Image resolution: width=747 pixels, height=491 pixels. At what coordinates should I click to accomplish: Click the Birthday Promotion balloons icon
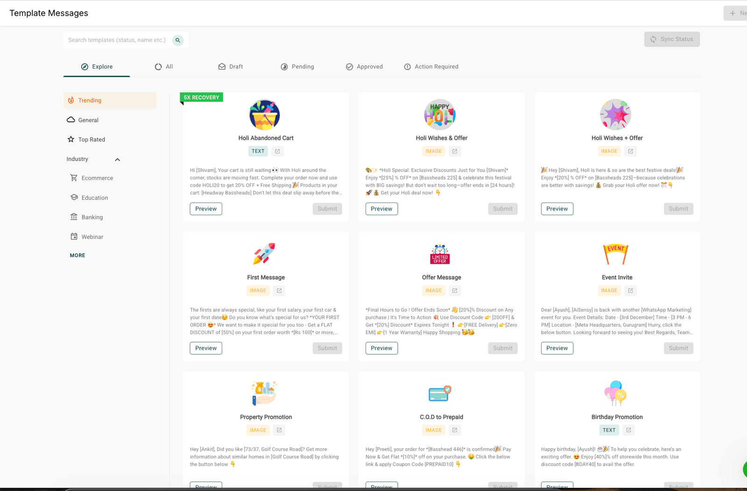click(x=615, y=393)
